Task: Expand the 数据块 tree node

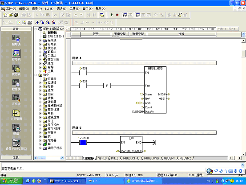Action: tap(40, 52)
